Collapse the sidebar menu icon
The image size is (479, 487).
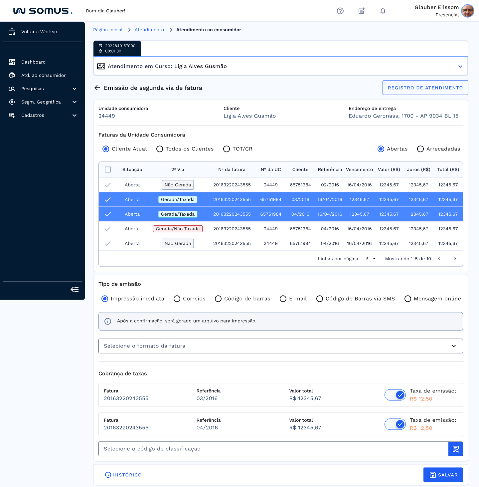(75, 290)
